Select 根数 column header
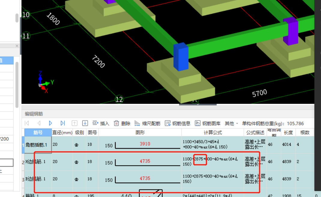 [304, 133]
